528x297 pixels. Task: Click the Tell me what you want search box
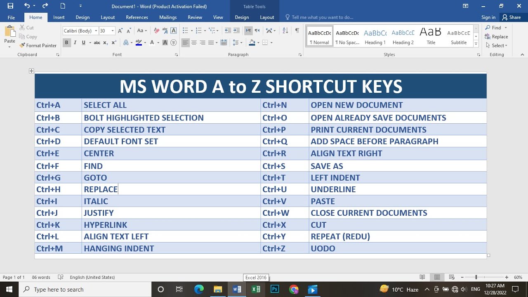(x=319, y=17)
